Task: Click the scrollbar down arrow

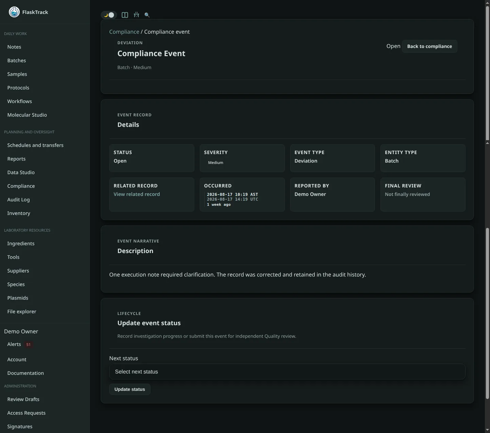Action: [487, 430]
